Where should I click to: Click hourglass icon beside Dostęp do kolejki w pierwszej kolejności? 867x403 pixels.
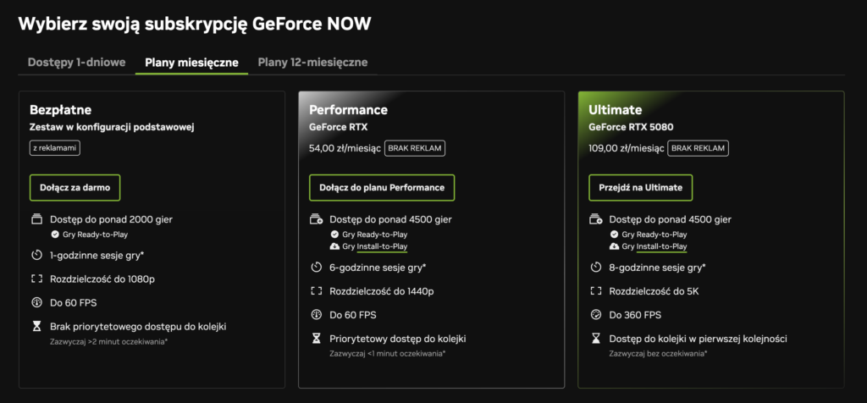click(x=597, y=339)
